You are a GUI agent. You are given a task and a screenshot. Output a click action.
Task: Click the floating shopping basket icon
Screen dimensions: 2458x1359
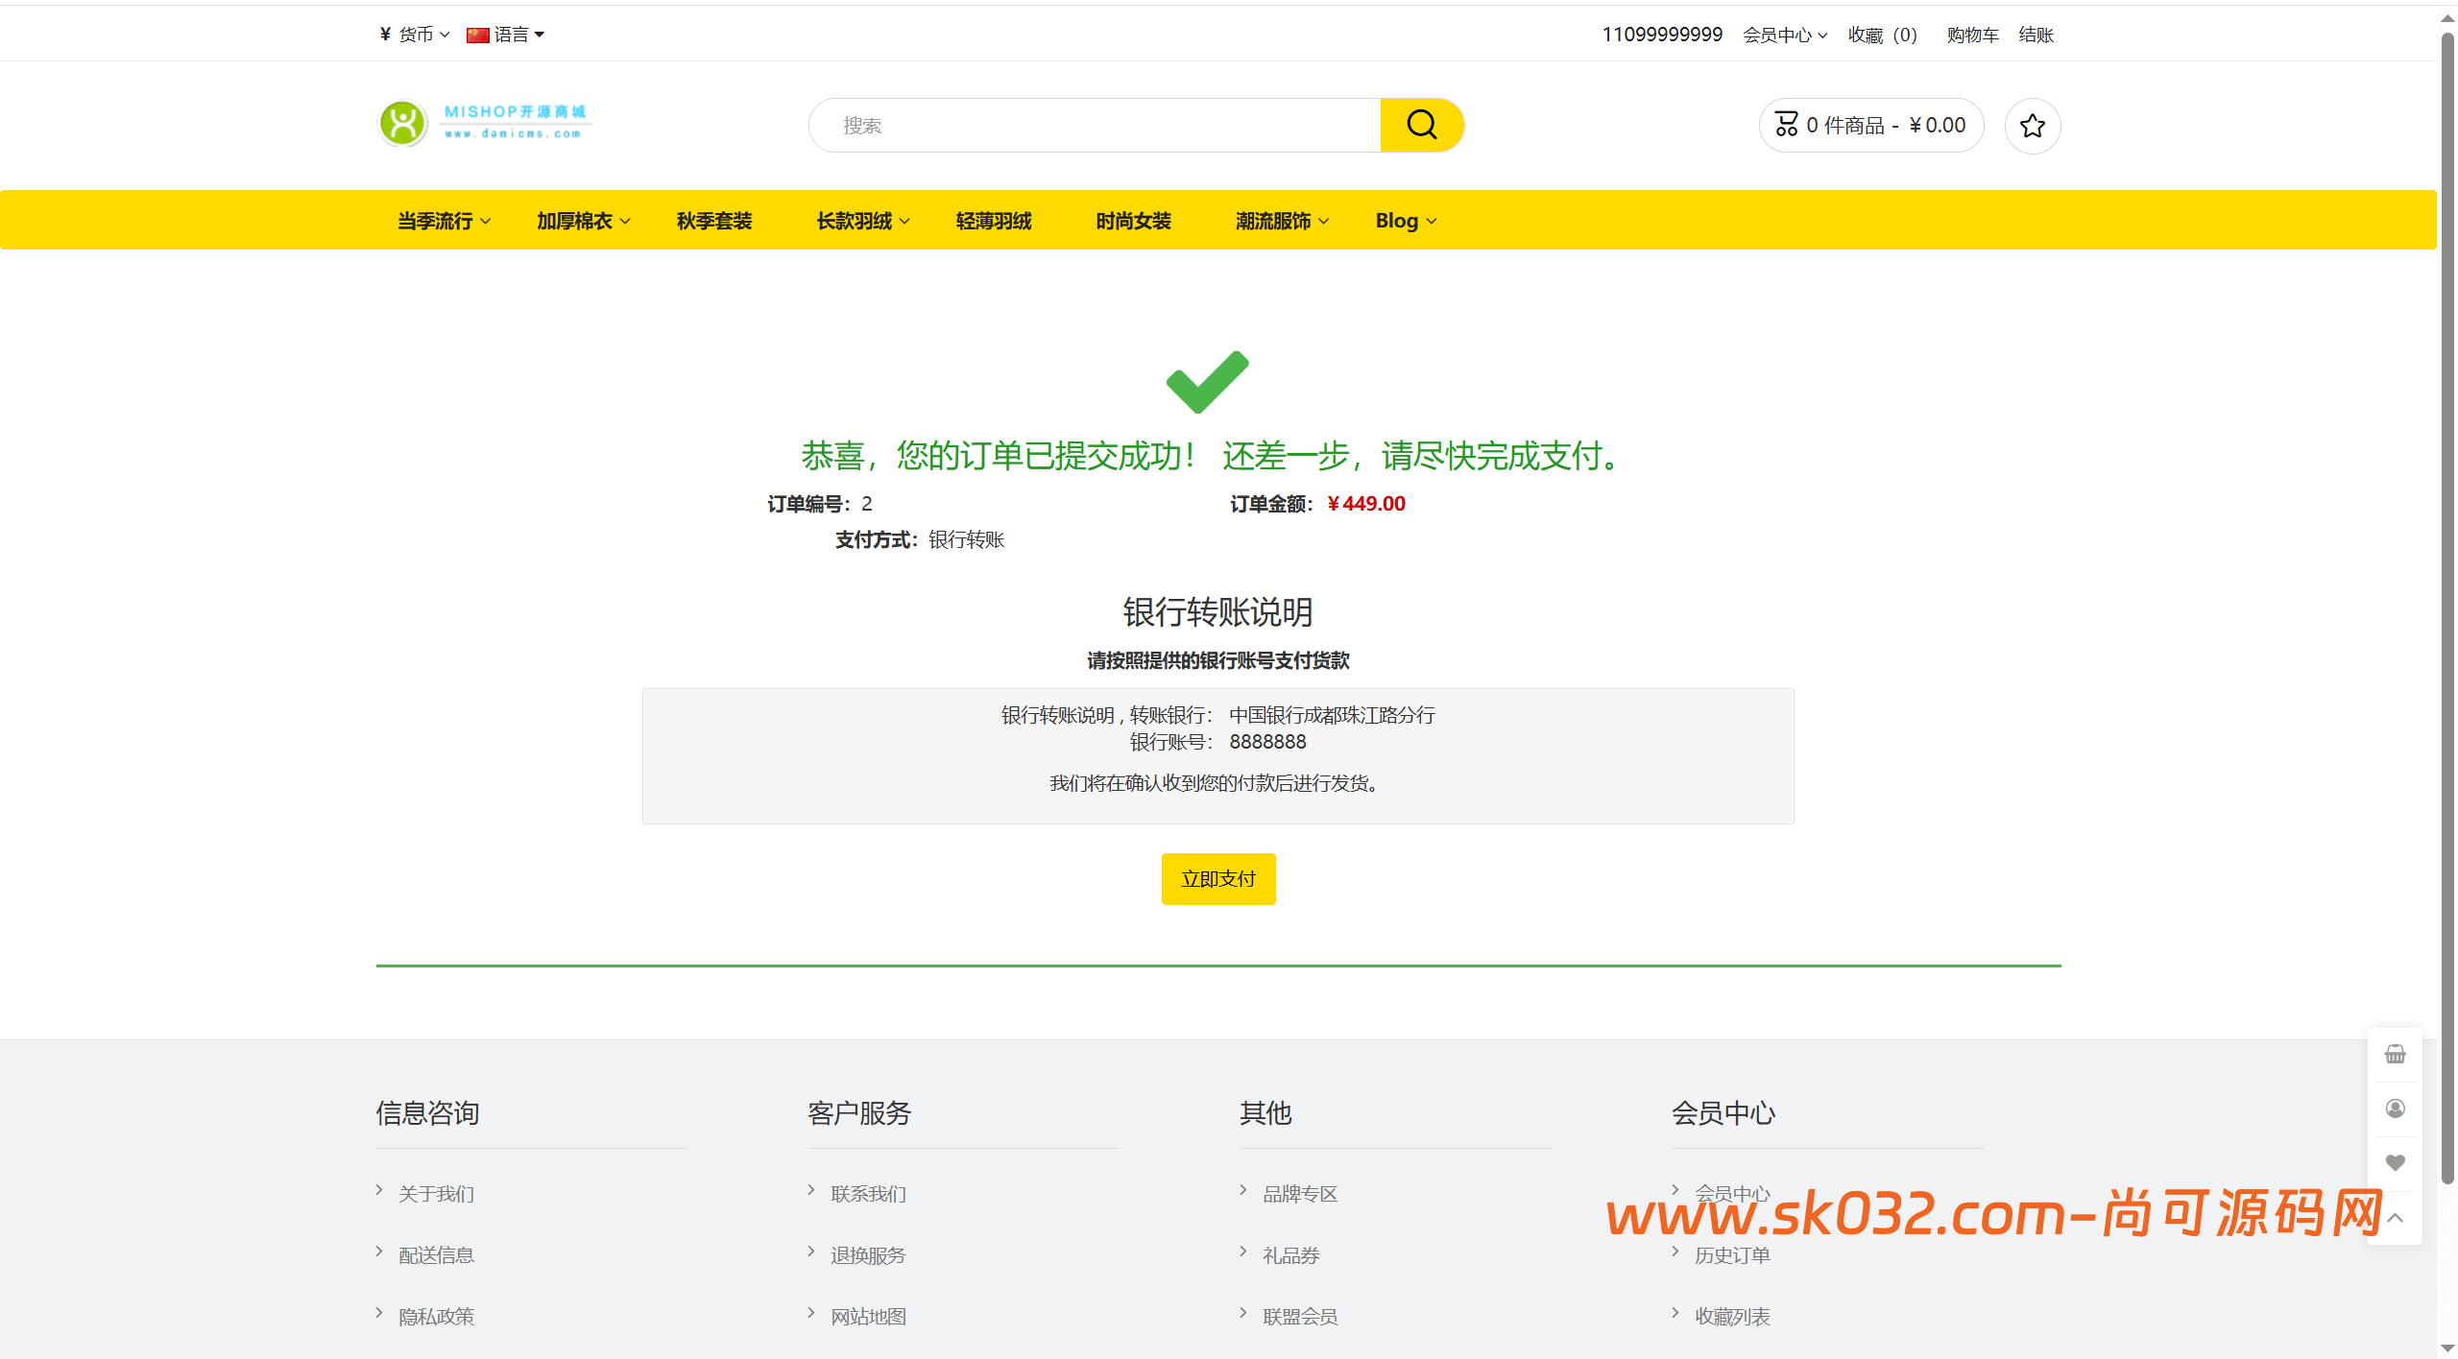(2395, 1054)
